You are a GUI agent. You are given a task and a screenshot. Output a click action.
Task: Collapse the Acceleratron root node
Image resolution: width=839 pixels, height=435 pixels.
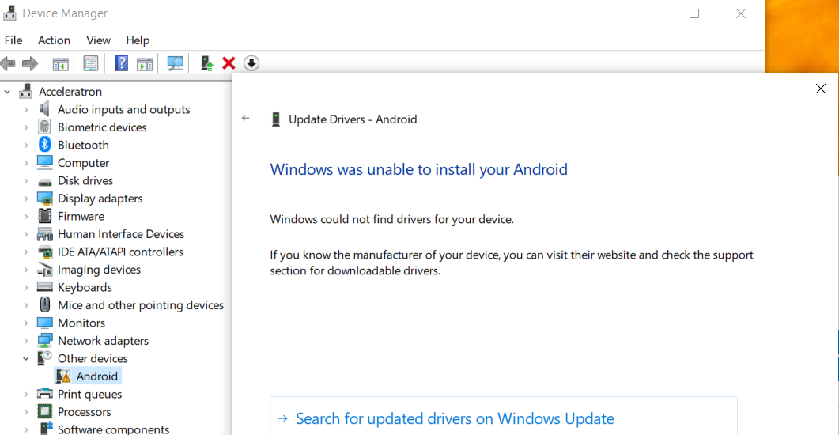pos(7,92)
